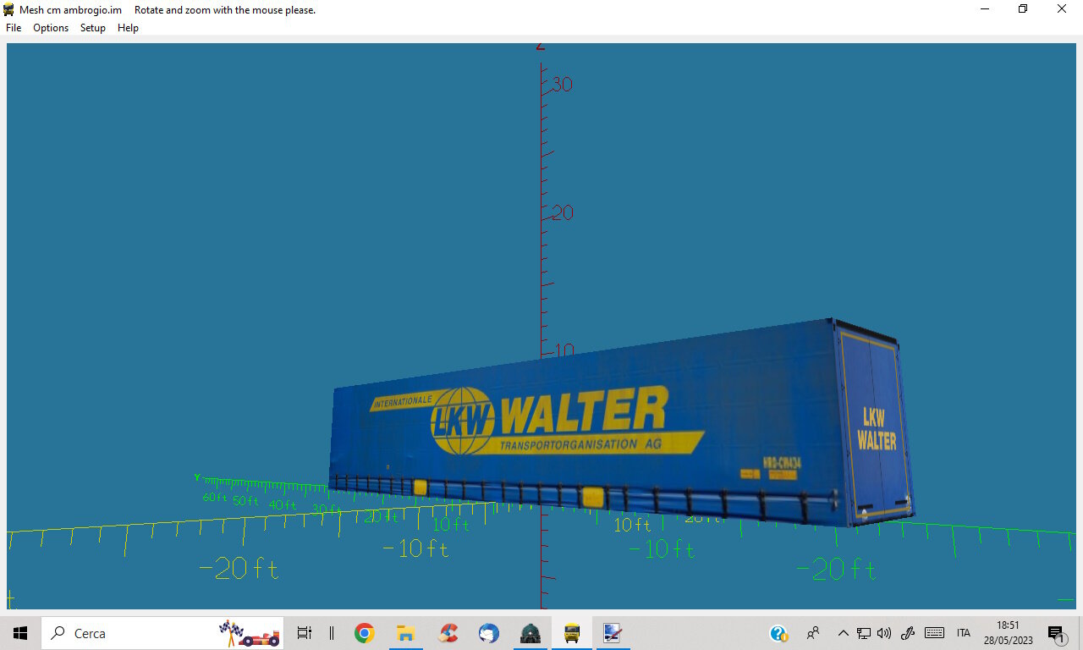
Task: Click the Windows Start button
Action: 20,633
